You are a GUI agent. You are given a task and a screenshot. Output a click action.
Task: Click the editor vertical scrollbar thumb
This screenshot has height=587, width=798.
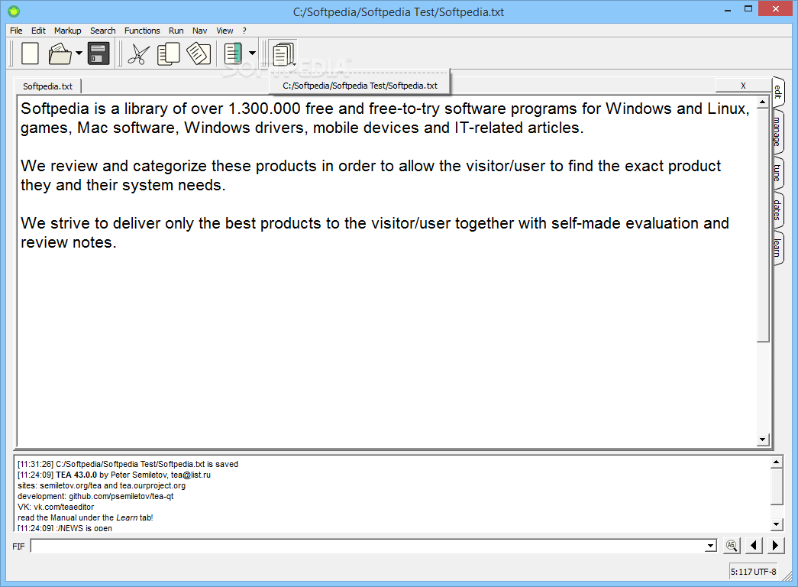tap(762, 225)
